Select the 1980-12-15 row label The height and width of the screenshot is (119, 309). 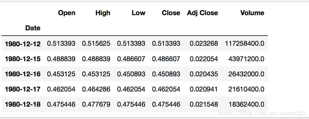(23, 59)
